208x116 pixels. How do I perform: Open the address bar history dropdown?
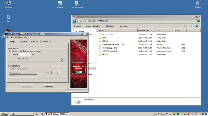(x=195, y=21)
